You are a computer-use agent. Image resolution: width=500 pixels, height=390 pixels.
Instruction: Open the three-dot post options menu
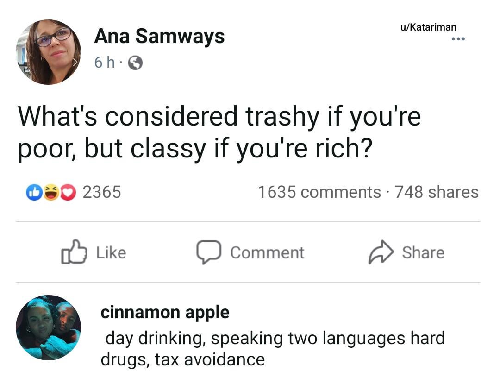coord(458,39)
